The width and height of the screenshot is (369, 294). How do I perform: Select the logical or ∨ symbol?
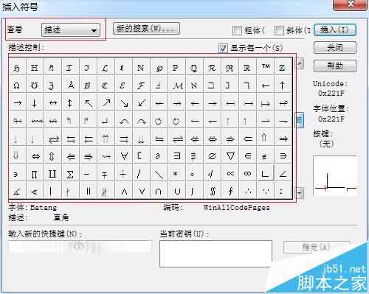141,191
